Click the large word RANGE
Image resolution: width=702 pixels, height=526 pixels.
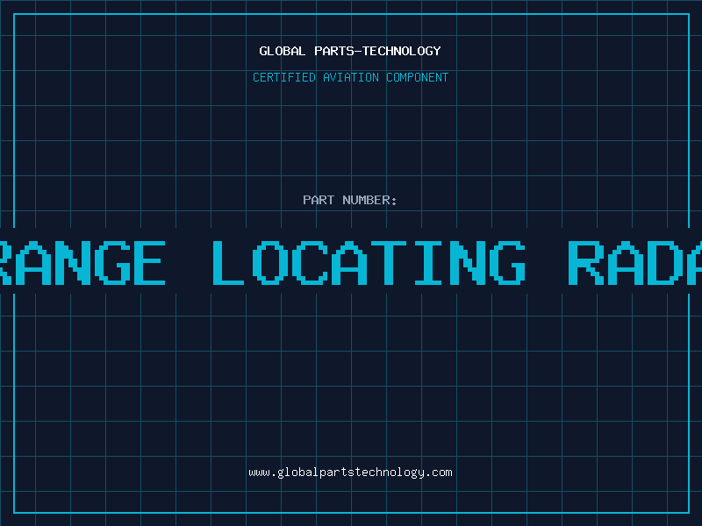(x=82, y=261)
